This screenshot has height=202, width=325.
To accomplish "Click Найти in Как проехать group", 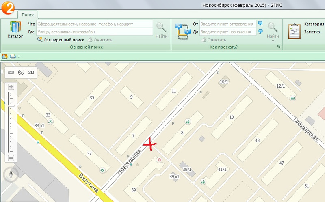I will (x=273, y=30).
